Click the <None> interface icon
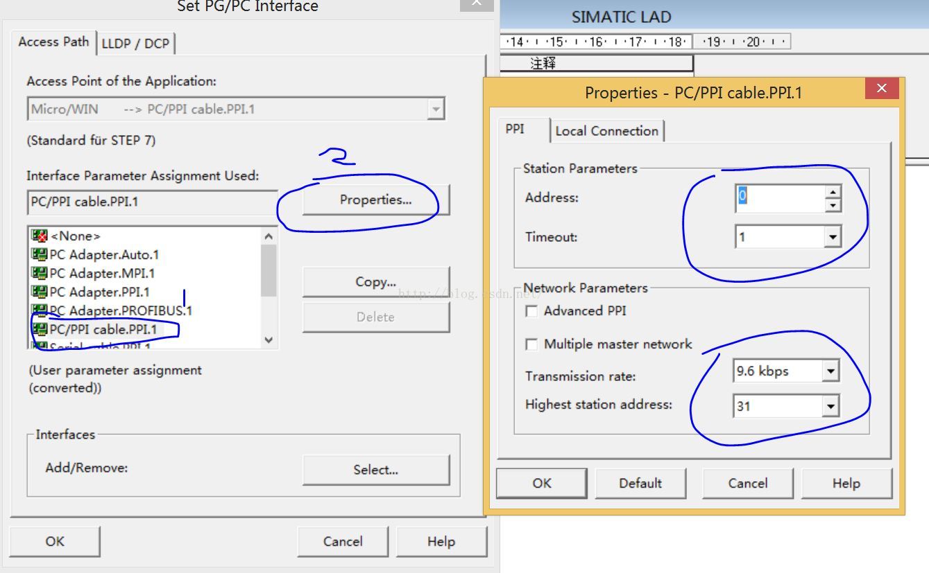The image size is (929, 573). coord(39,236)
